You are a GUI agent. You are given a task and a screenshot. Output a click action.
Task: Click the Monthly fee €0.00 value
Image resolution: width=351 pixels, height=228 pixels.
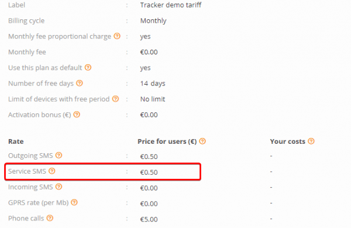click(149, 52)
